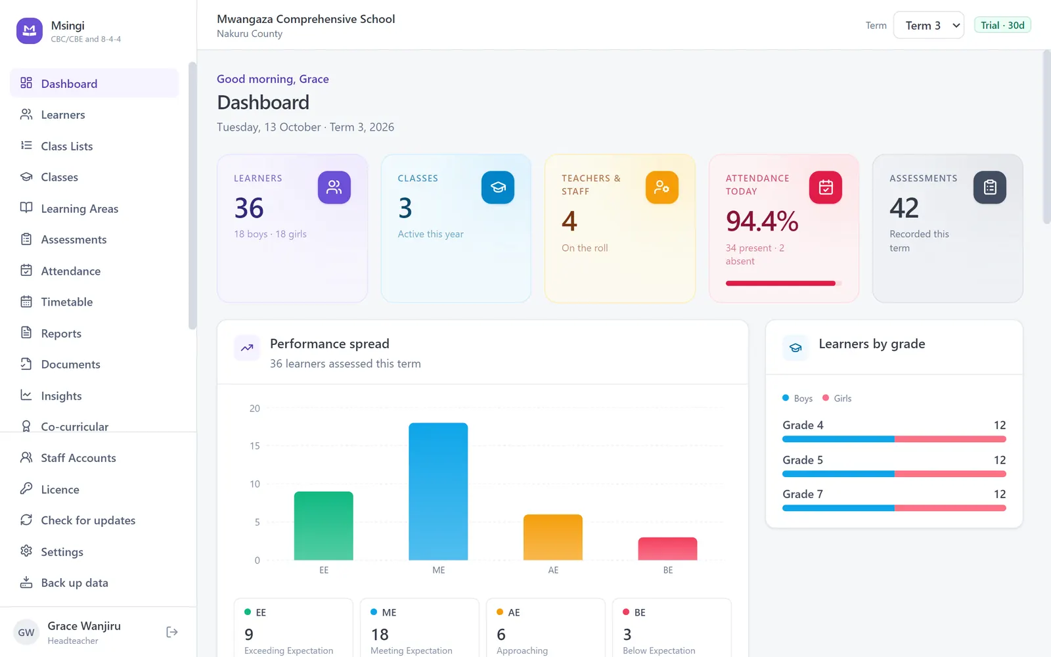Click the purple Learners card icon
The image size is (1051, 657).
click(x=334, y=187)
